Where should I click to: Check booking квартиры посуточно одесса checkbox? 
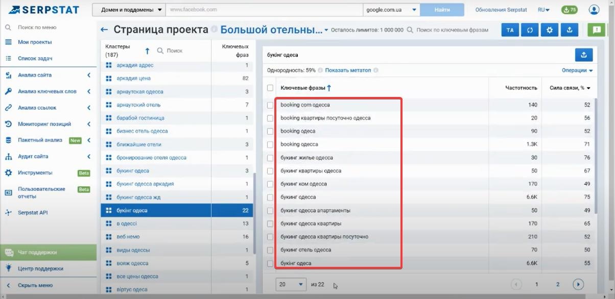click(x=270, y=118)
